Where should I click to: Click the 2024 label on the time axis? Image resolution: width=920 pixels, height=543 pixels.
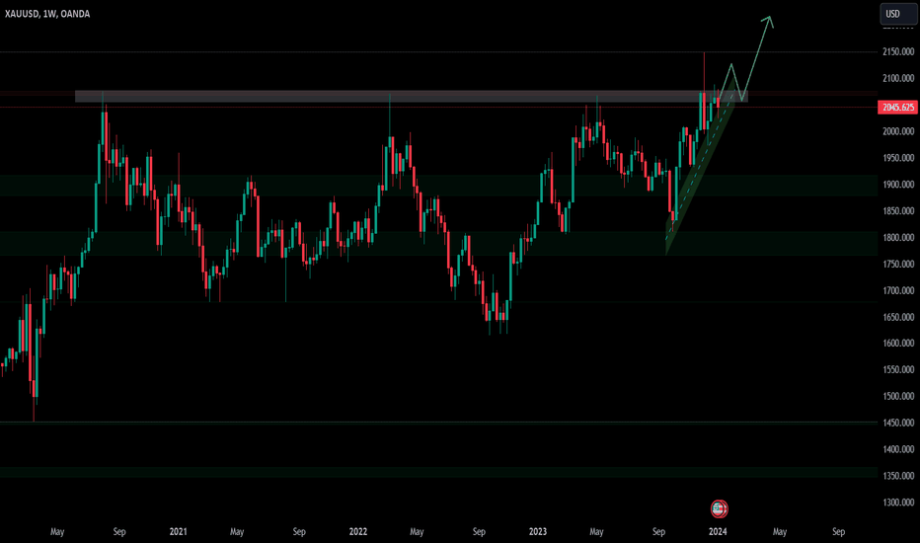coord(718,531)
